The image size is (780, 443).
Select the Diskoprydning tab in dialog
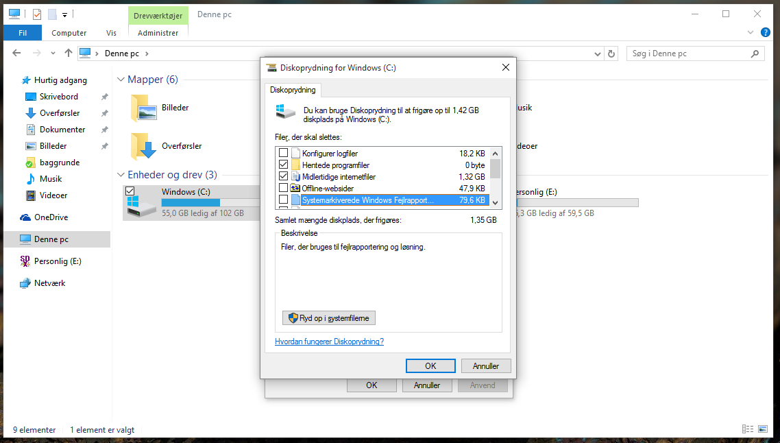293,90
